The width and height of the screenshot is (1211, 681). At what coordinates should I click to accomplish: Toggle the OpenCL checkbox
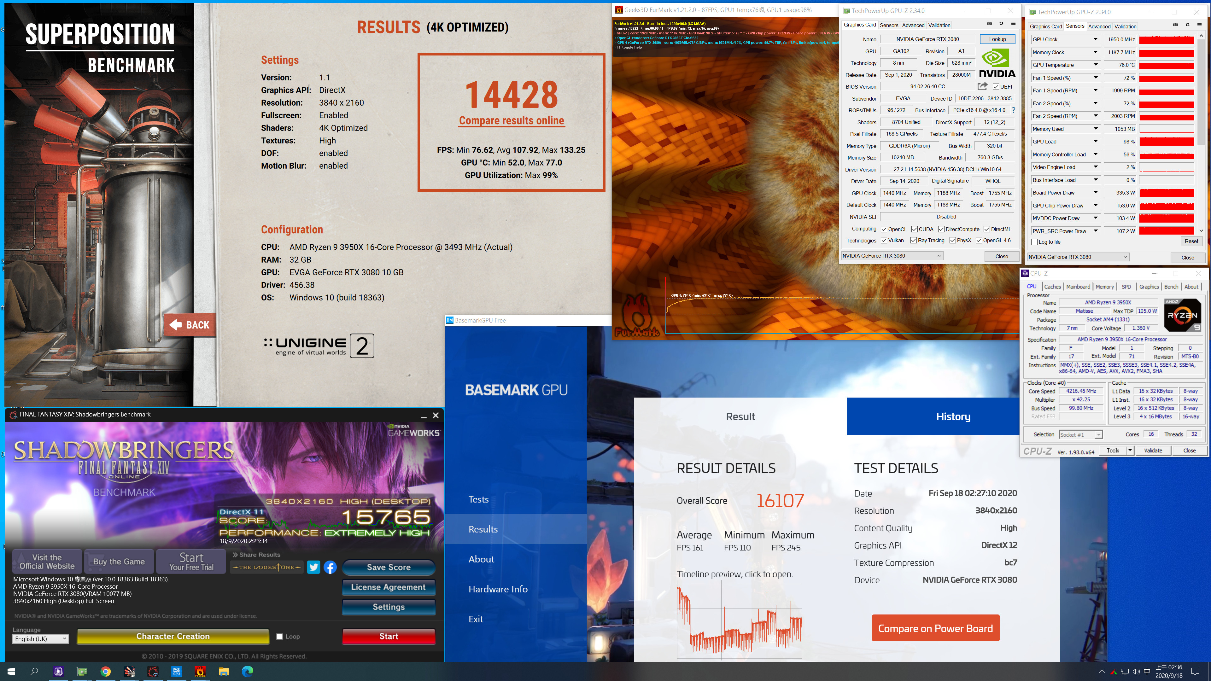click(884, 229)
